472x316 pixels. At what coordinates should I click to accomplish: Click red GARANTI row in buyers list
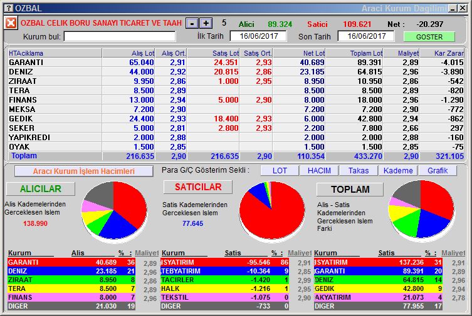pos(71,262)
